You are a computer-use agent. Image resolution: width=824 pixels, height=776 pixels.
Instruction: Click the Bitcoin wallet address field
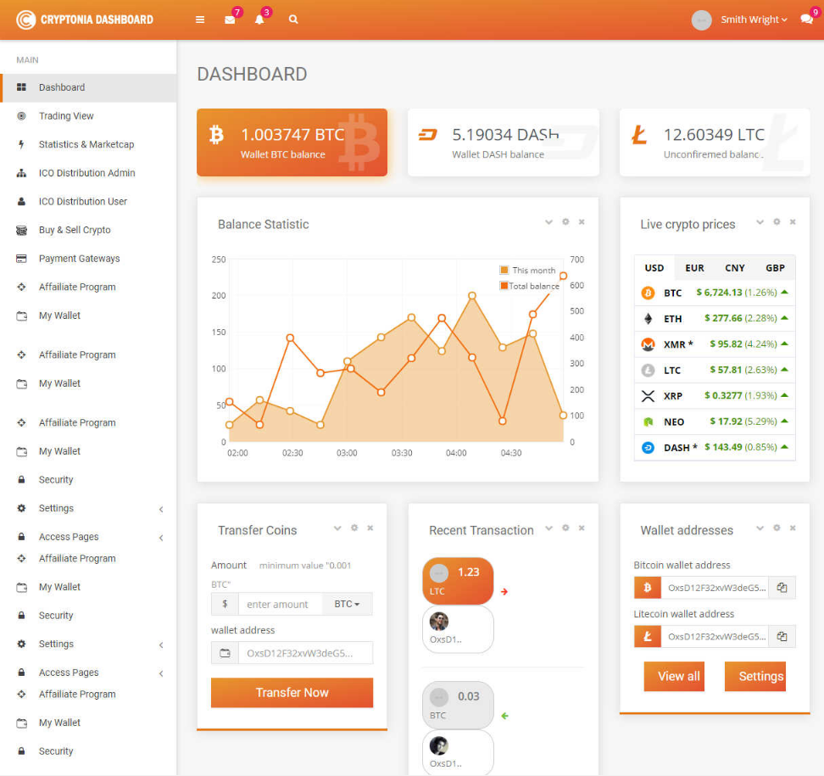[x=715, y=588]
